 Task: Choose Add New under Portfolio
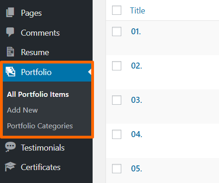coord(22,110)
